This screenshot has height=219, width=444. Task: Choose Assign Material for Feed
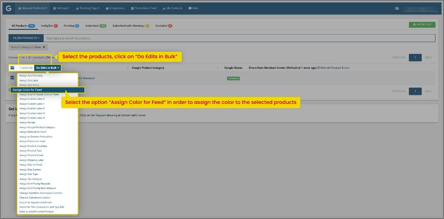click(x=33, y=132)
